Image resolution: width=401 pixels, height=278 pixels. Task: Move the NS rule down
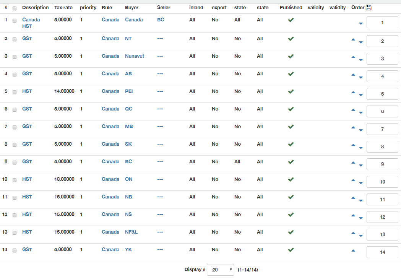pyautogui.click(x=361, y=218)
